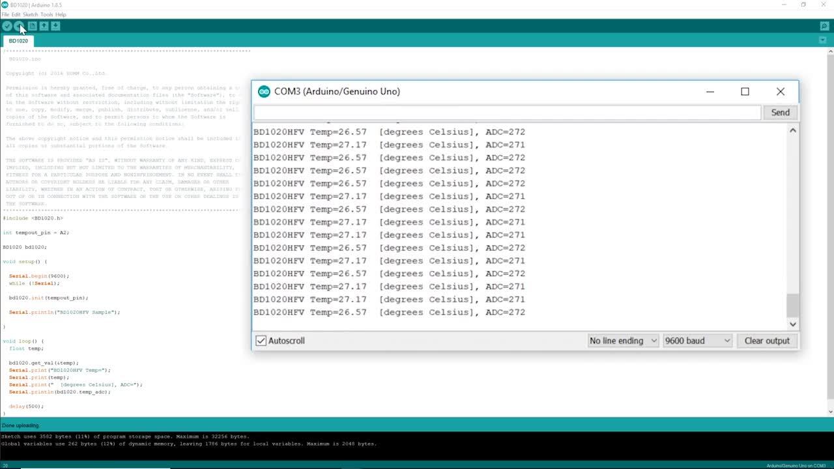Viewport: 834px width, 469px height.
Task: Click the 'BD1020 bd1020;' declaration line
Action: (25, 247)
